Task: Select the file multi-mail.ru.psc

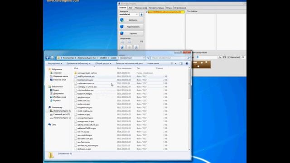Action: pos(85,111)
